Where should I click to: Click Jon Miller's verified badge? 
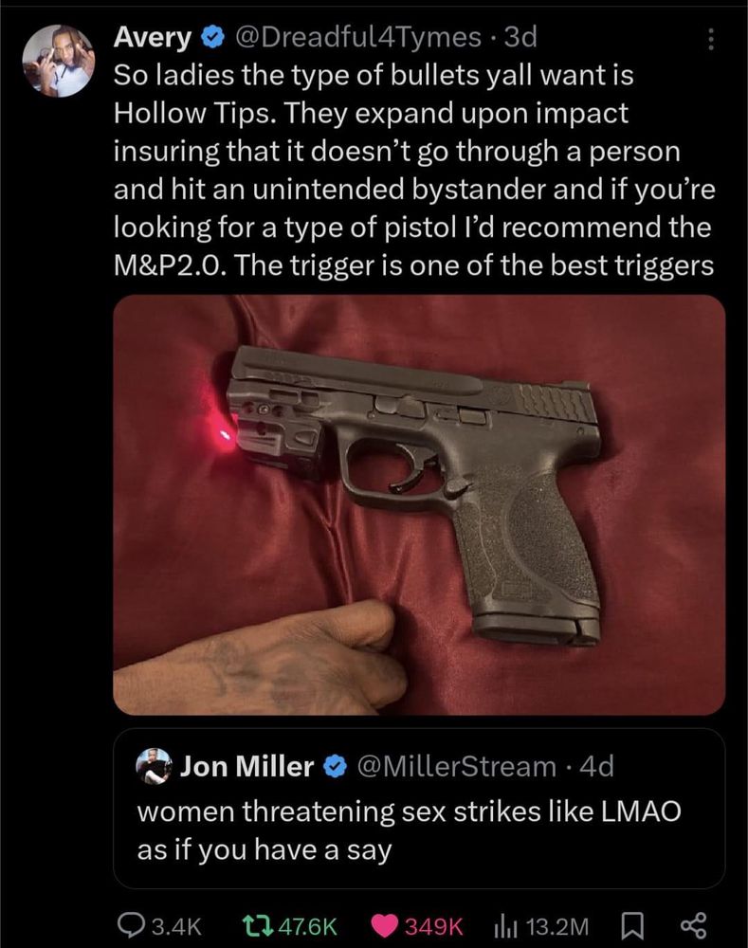(x=335, y=767)
